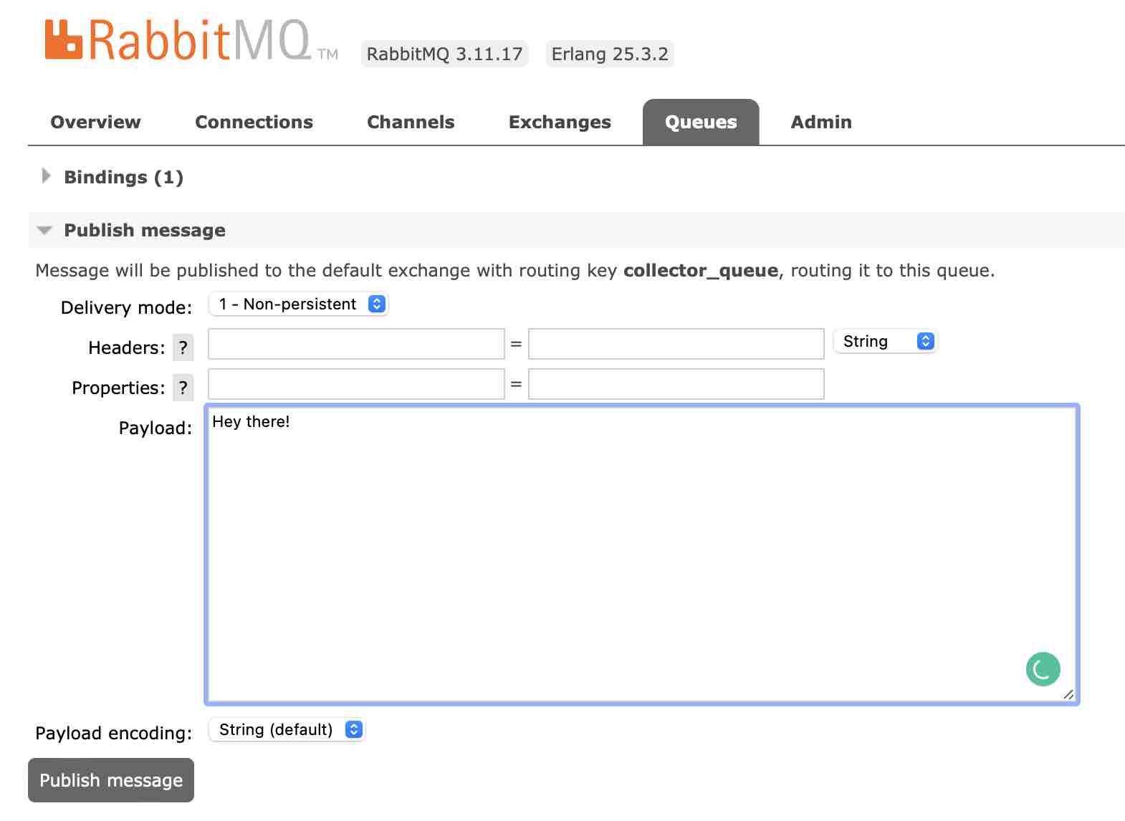Click the Payload encoding label
Screen dimensions: 1125x821
pyautogui.click(x=114, y=733)
